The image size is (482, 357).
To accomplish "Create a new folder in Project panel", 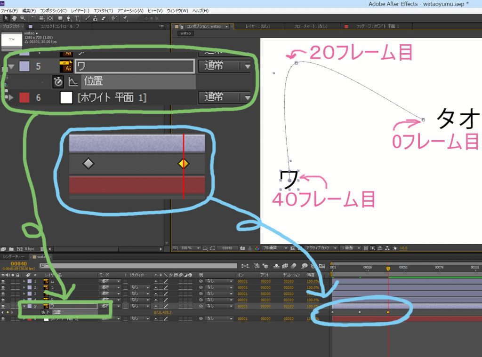I will tap(11, 249).
